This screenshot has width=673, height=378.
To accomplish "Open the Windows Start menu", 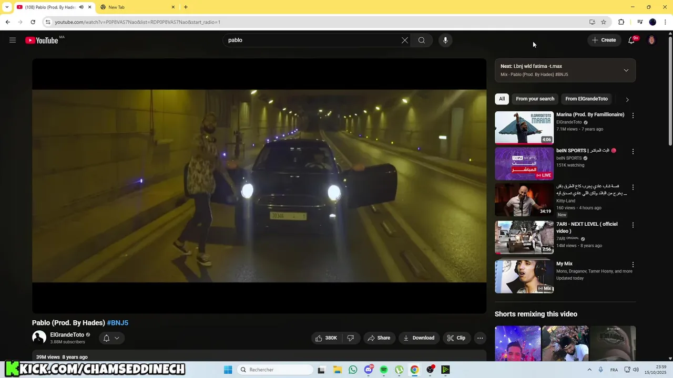I will click(228, 370).
